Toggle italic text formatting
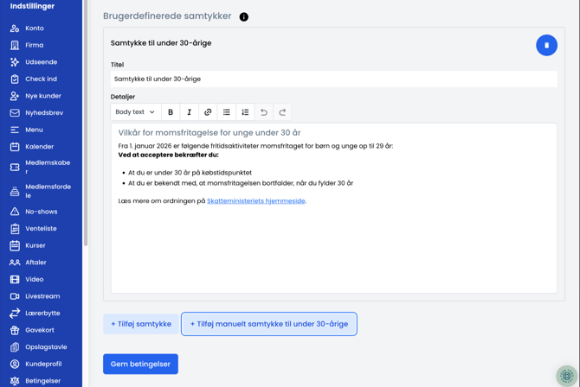The height and width of the screenshot is (387, 580). (x=189, y=112)
